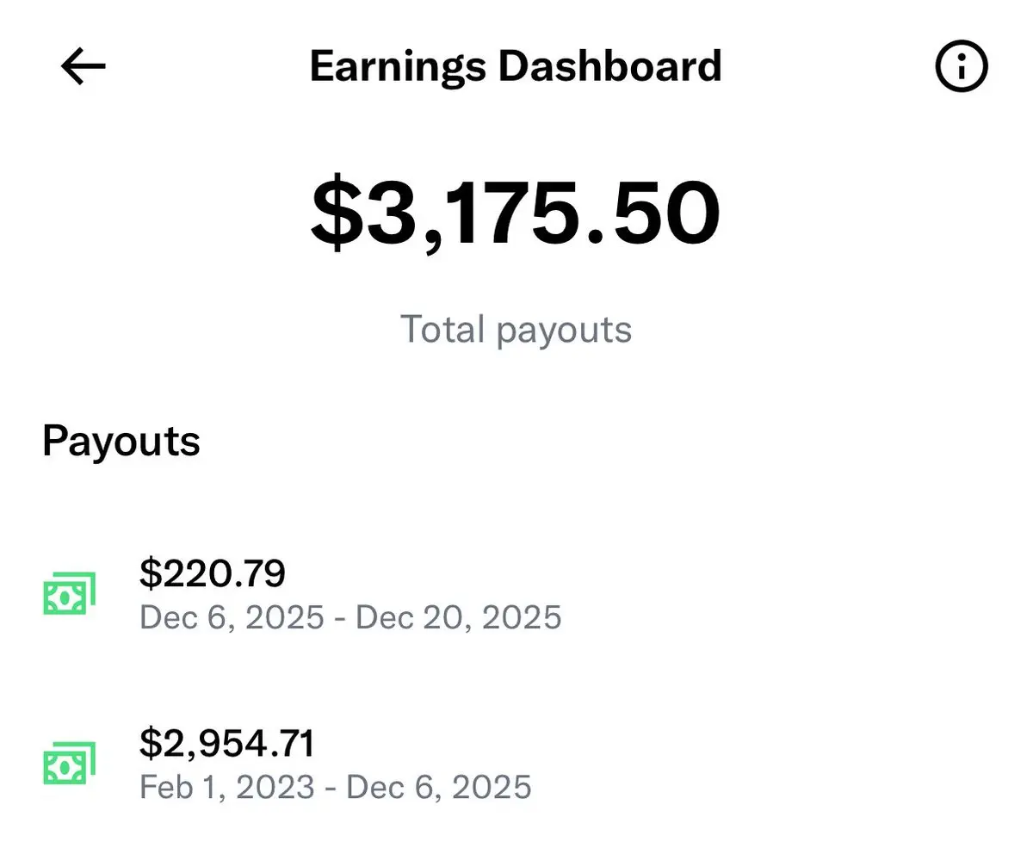Tap the cash icon beside $220.79
Screen dimensions: 1033x854
[69, 593]
